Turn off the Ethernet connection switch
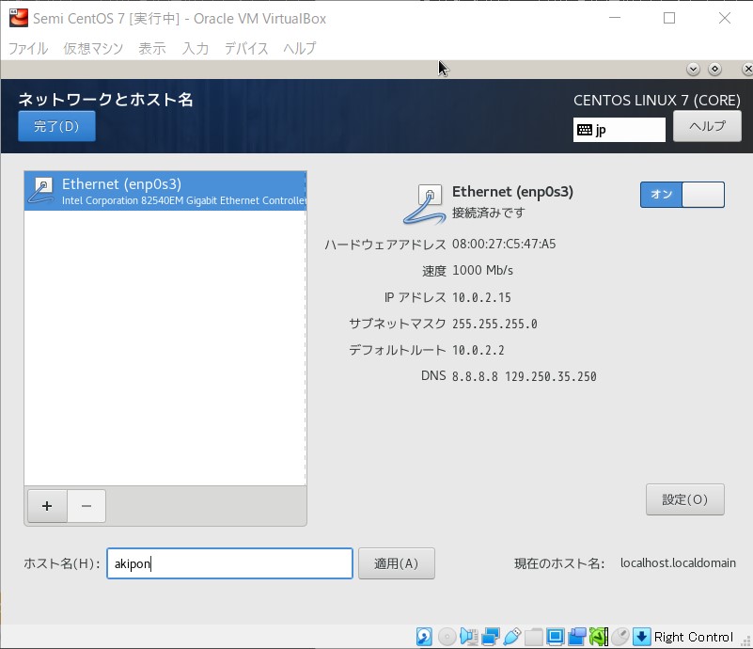The width and height of the screenshot is (753, 649). click(x=682, y=195)
